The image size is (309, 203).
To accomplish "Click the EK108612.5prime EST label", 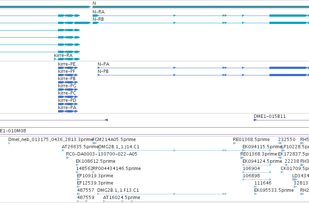I will tap(95, 161).
